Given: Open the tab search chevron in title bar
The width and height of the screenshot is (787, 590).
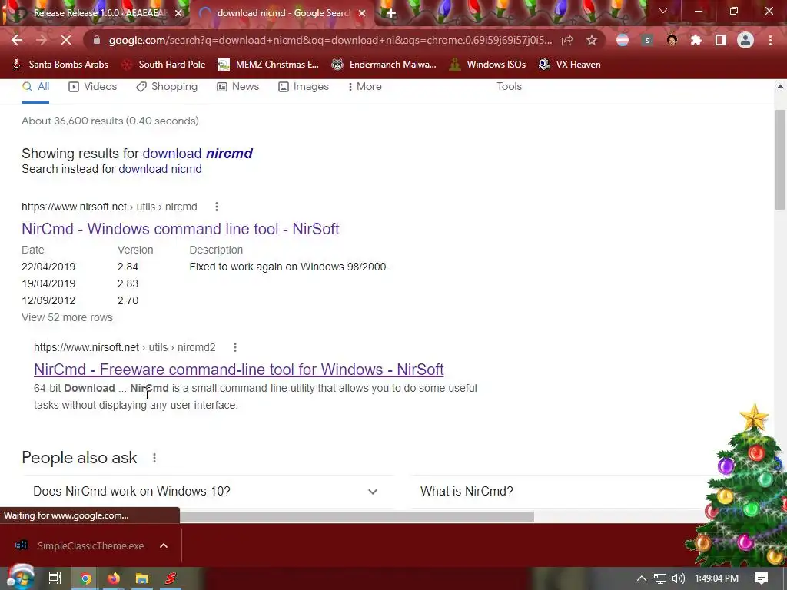Looking at the screenshot, I should (663, 11).
